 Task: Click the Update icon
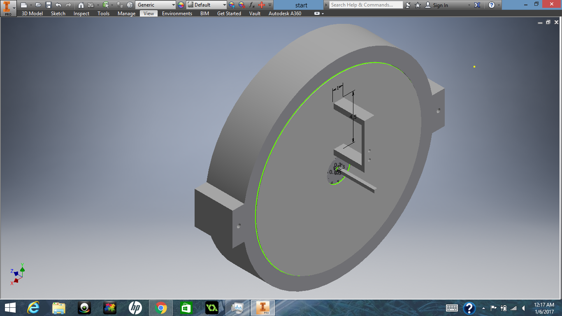coord(91,5)
